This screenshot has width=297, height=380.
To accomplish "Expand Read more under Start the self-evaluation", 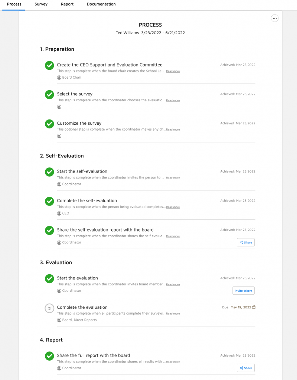I will [x=173, y=178].
